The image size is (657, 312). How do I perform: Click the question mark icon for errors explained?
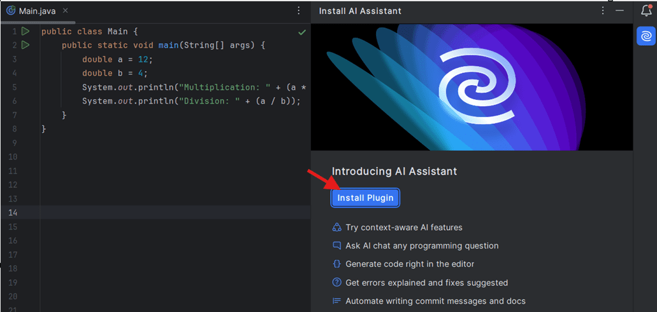tap(337, 283)
